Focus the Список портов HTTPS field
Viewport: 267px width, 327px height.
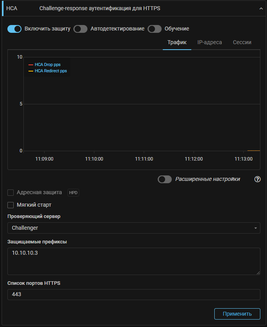click(x=133, y=294)
